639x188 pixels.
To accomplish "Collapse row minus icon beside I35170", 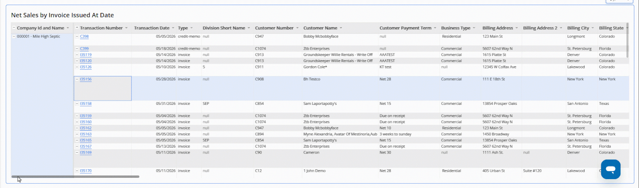I will (x=77, y=171).
